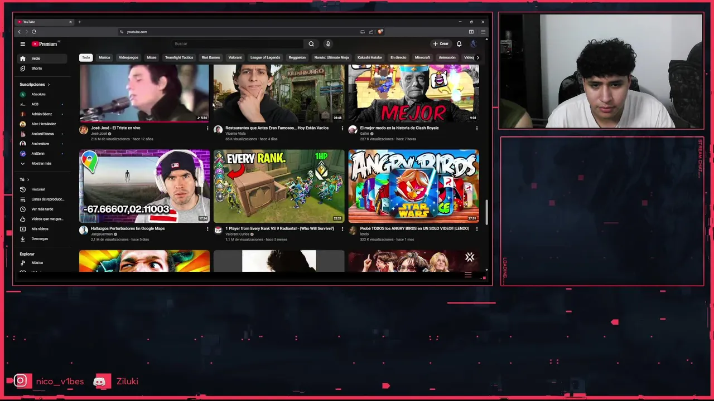The height and width of the screenshot is (401, 714).
Task: Start voice search with the microphone
Action: [x=328, y=43]
